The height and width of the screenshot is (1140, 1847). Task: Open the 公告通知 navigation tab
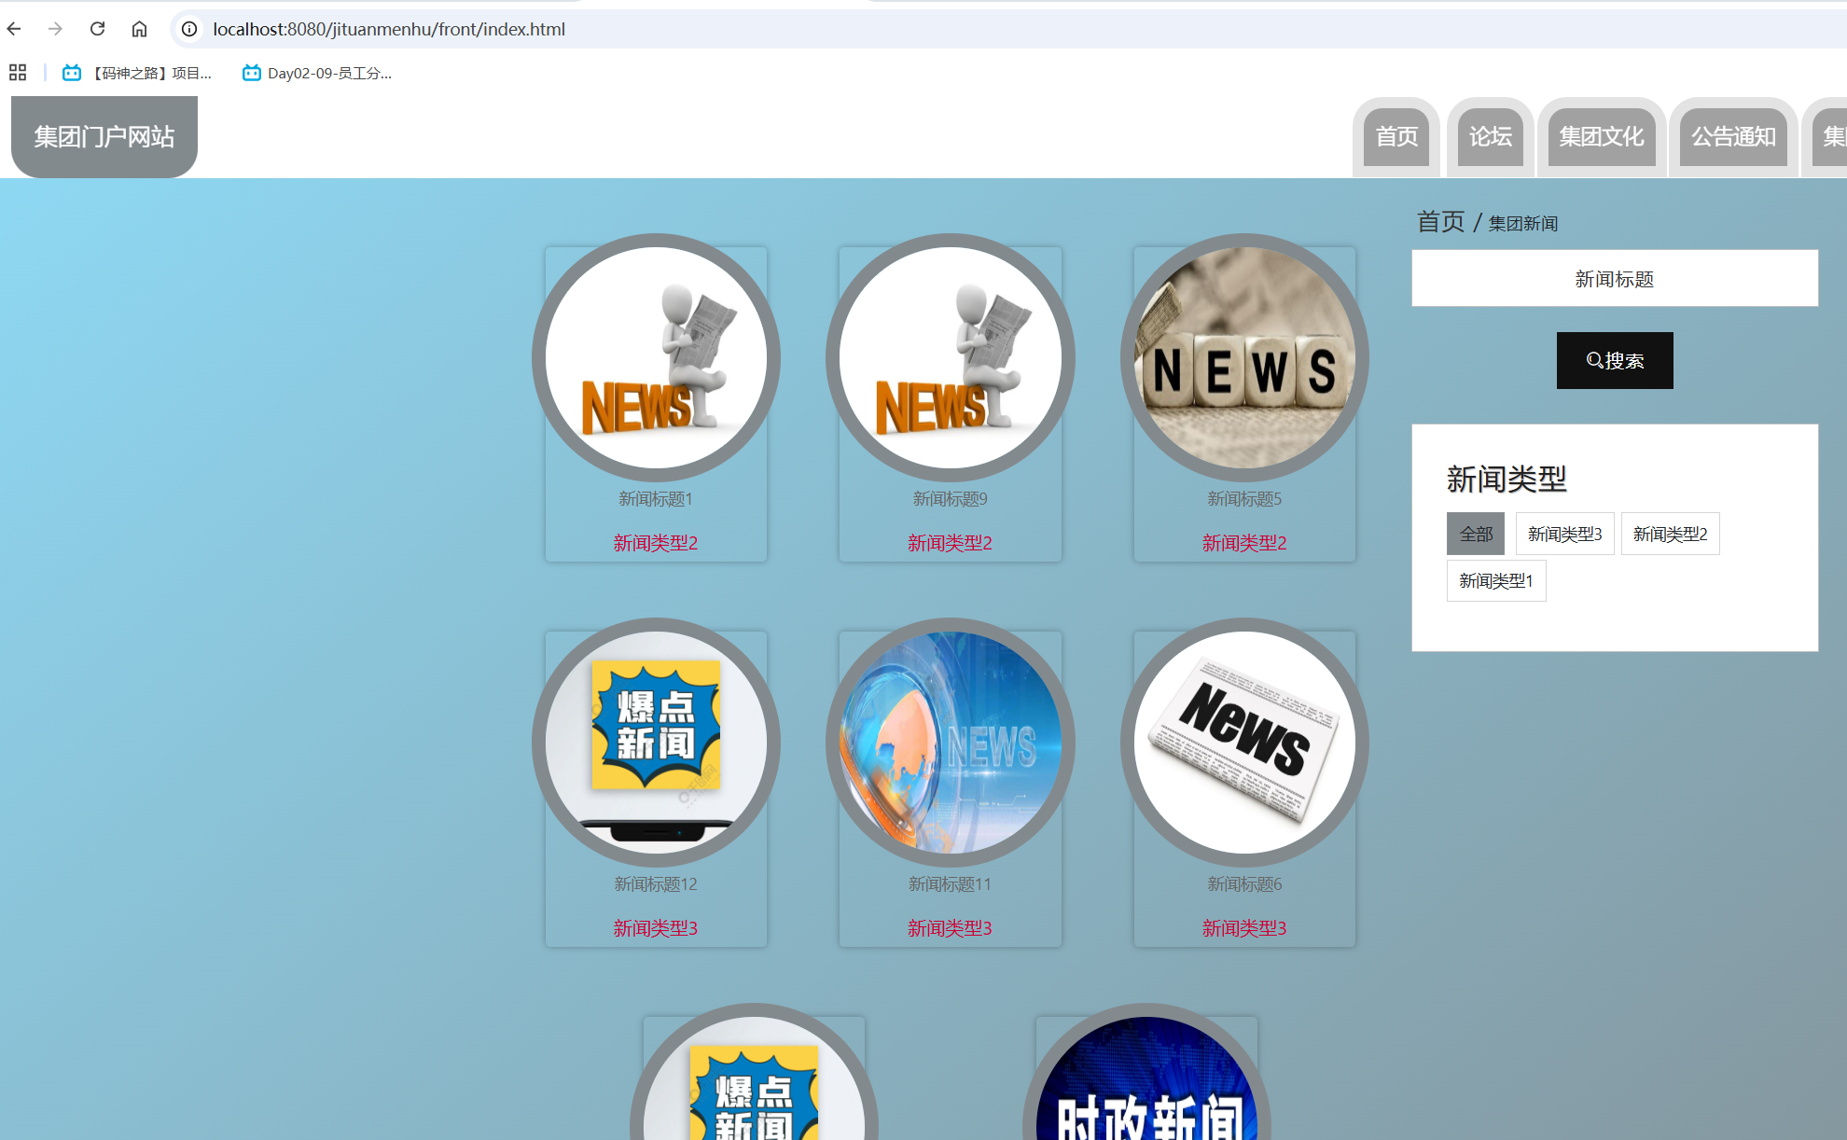coord(1734,136)
